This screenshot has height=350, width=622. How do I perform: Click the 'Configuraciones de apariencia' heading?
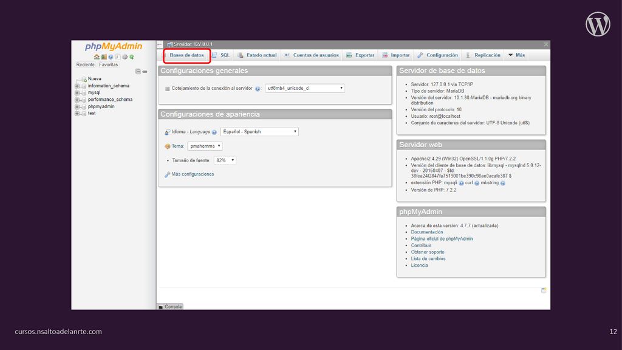point(210,114)
